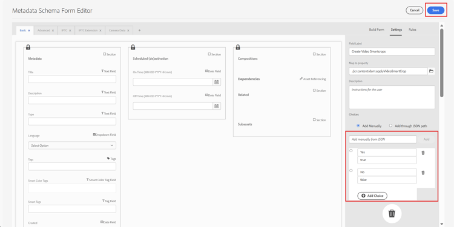
Task: Edit the false choice value field
Action: [x=387, y=180]
